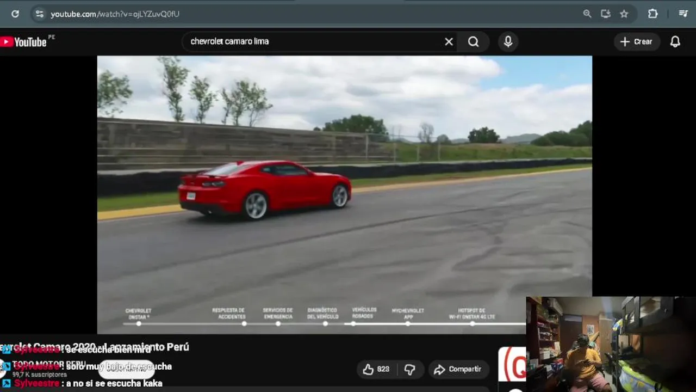Jump to MyChevrolet App marker
The width and height of the screenshot is (696, 392).
point(408,323)
